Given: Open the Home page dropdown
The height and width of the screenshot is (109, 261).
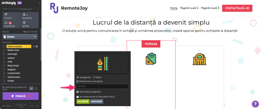Looking at the screenshot, I should (20, 37).
